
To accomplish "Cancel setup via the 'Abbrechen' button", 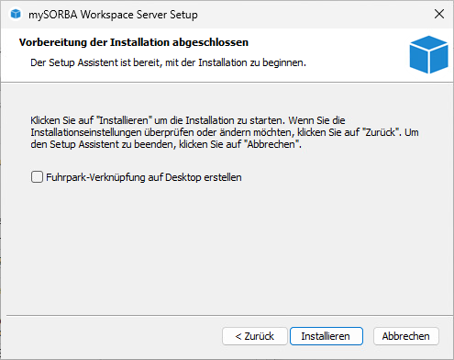I will pos(406,336).
